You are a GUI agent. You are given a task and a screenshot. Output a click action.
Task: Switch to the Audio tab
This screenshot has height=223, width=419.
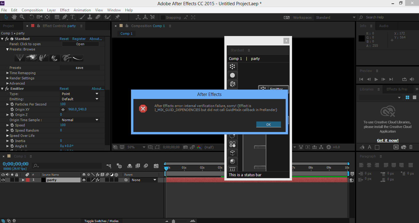coord(384,26)
